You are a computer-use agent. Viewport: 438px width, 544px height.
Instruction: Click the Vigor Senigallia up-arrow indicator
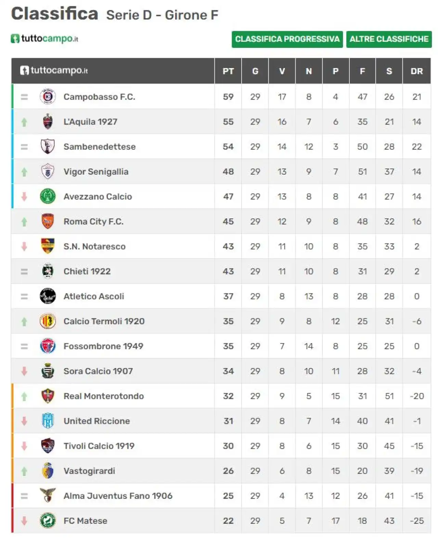[24, 172]
